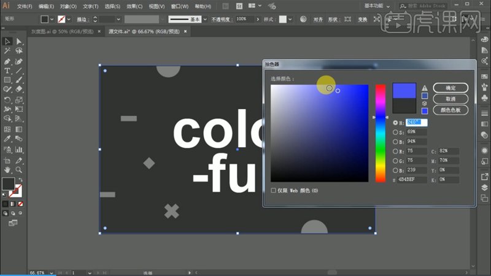491x276 pixels.
Task: Select the H hue radio button
Action: point(395,123)
